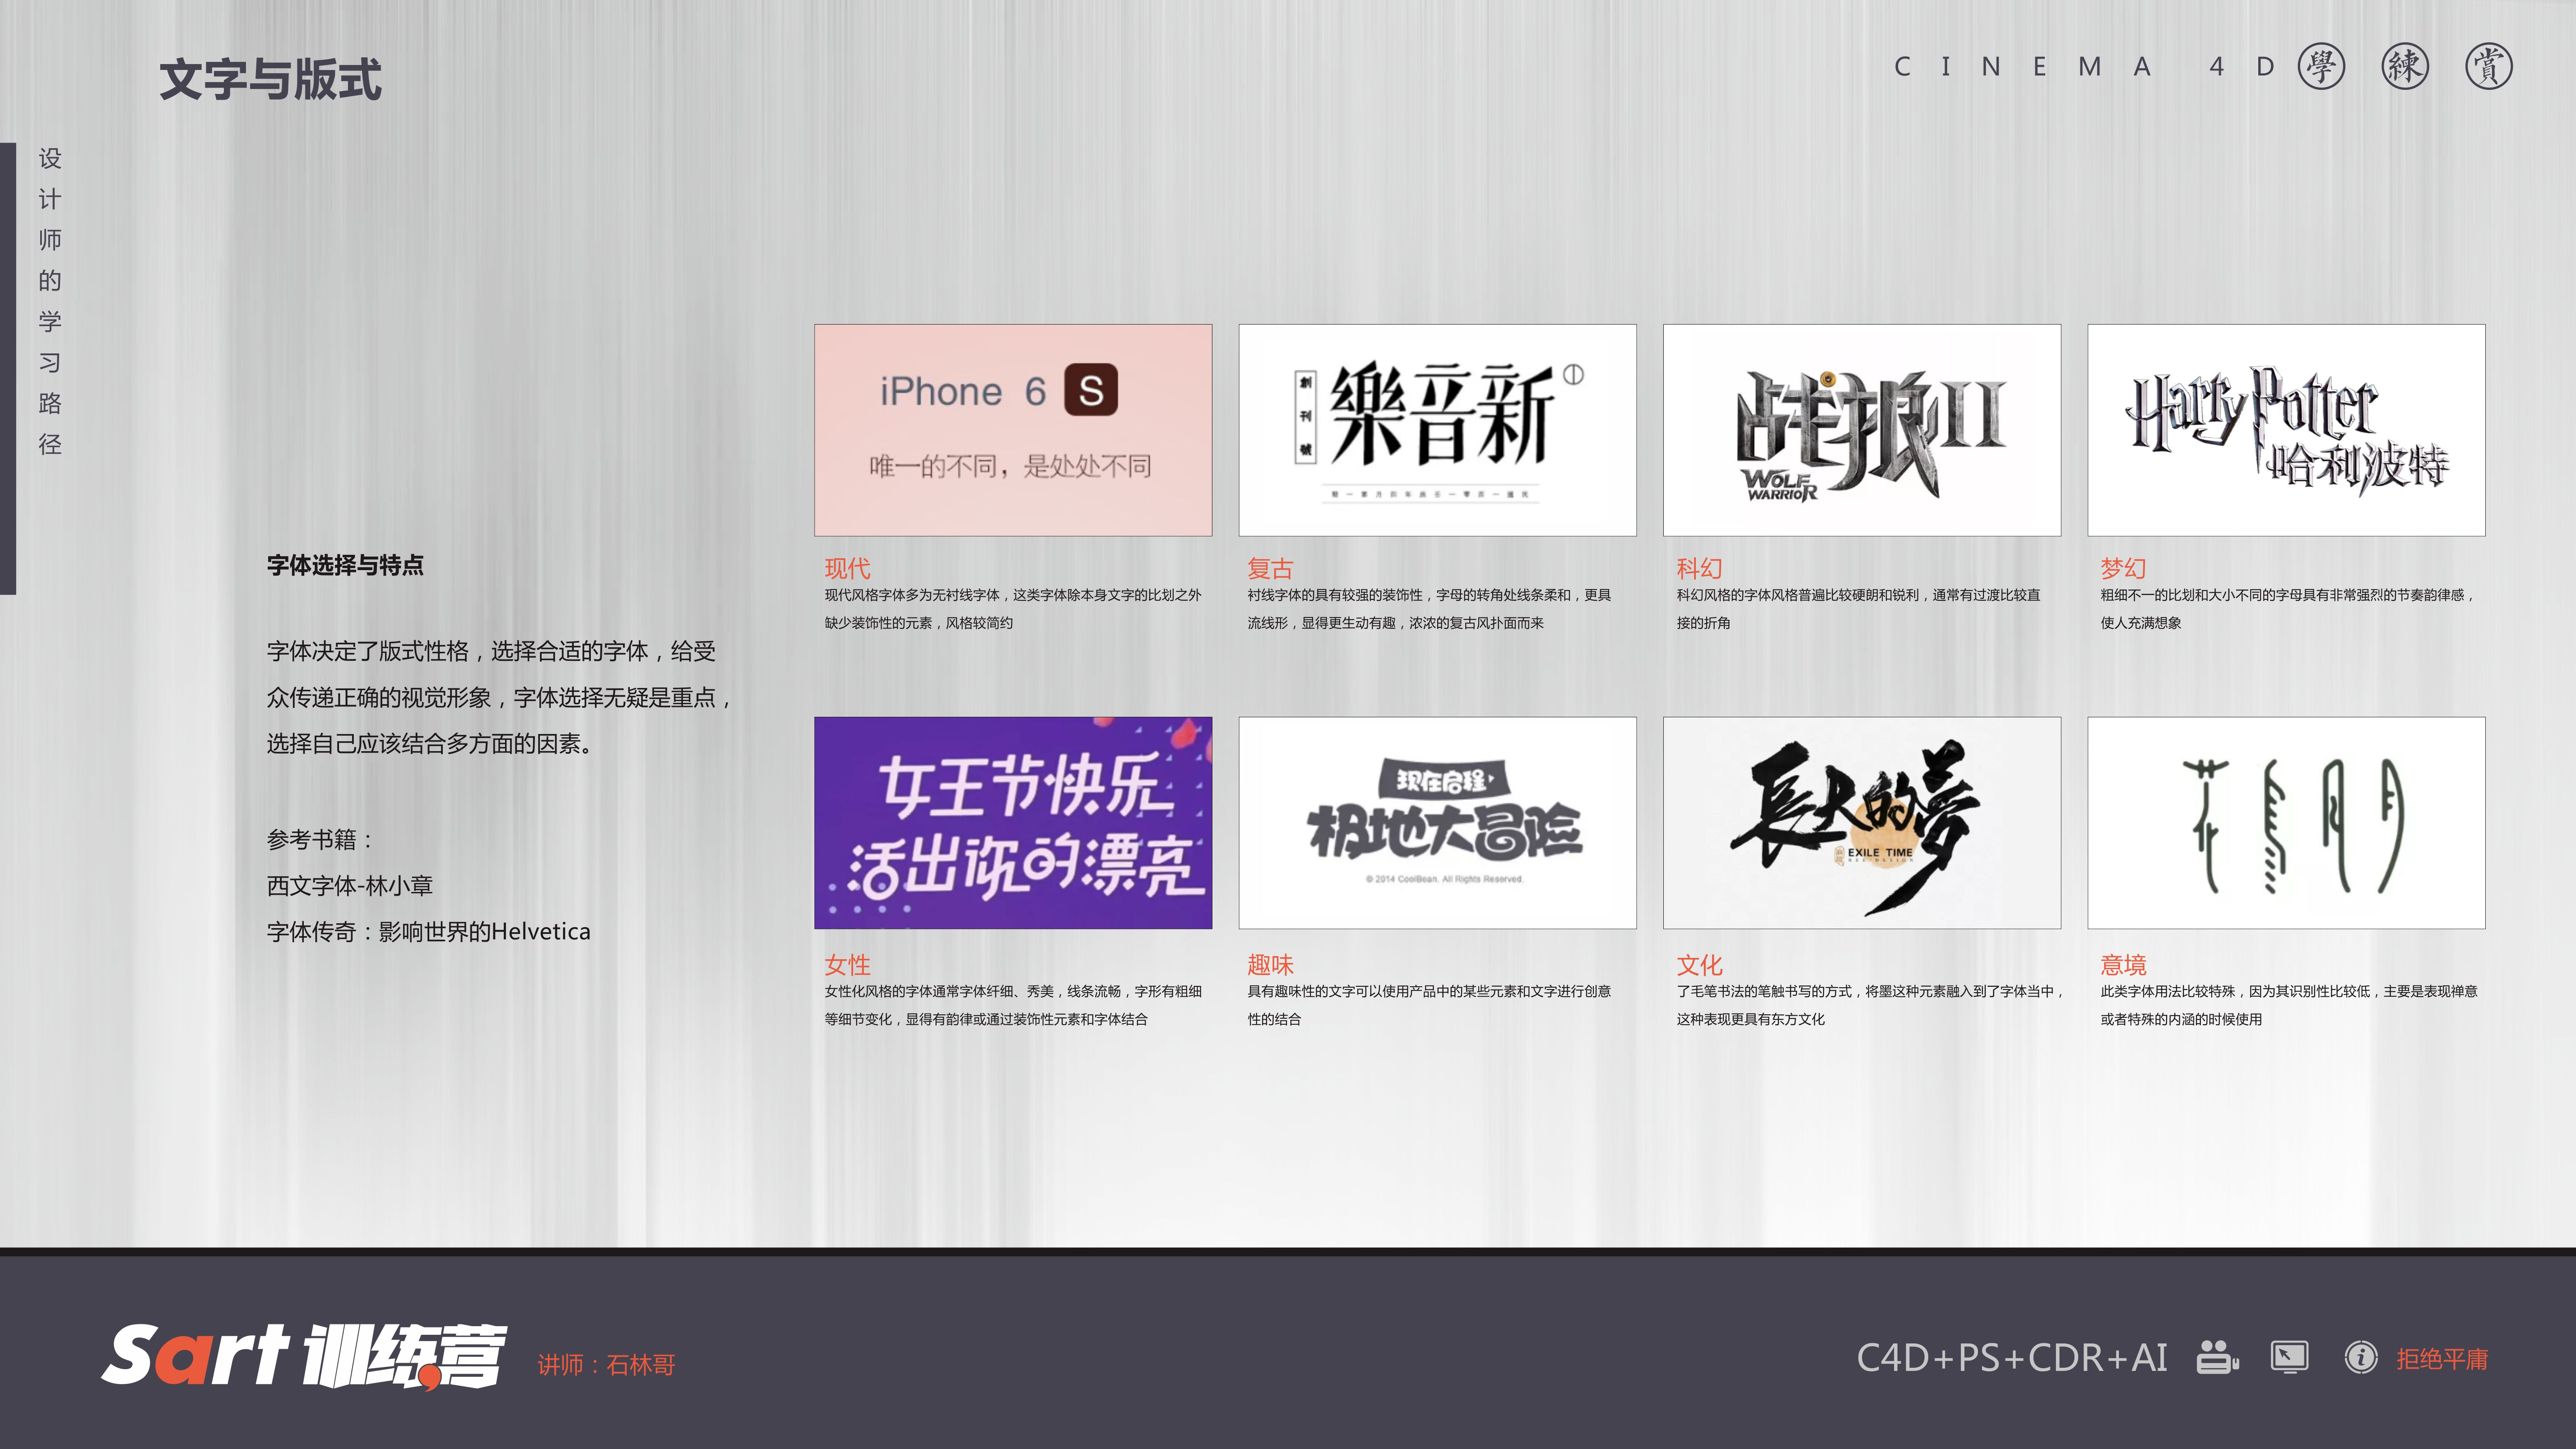2576x1449 pixels.
Task: Open the 极地大冒险 fun font thumbnail
Action: [x=1437, y=823]
